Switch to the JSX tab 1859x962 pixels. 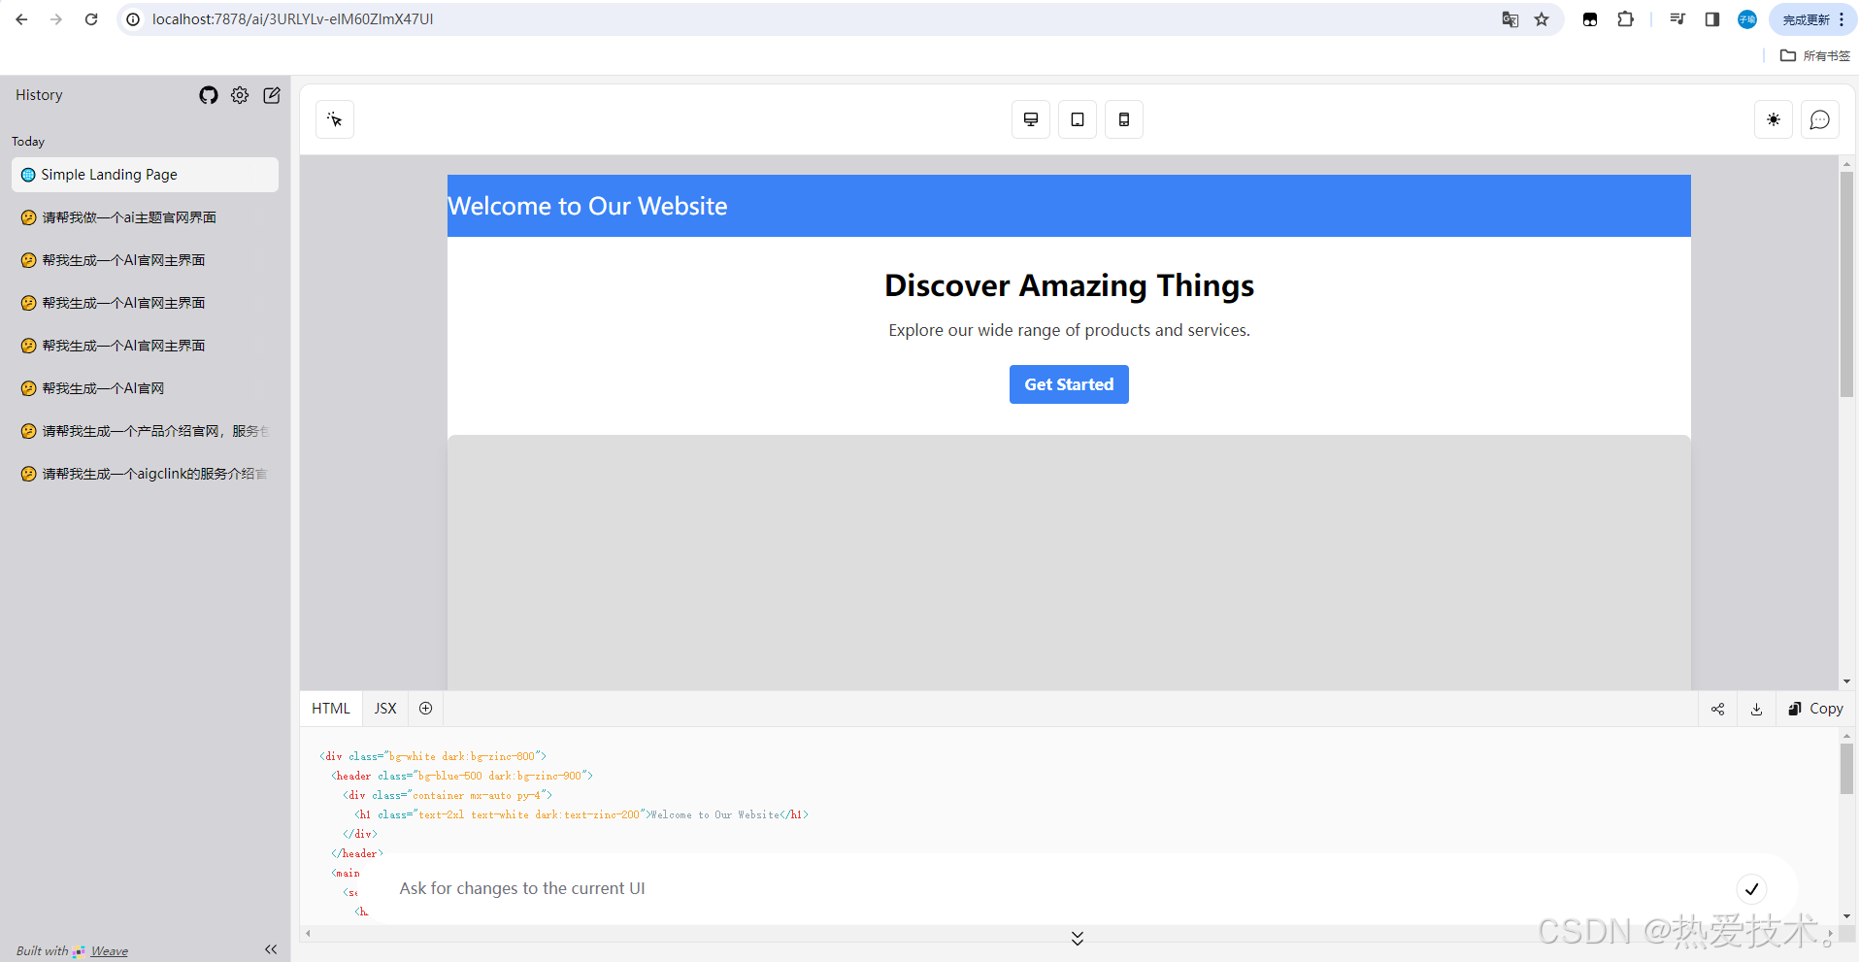pos(385,709)
